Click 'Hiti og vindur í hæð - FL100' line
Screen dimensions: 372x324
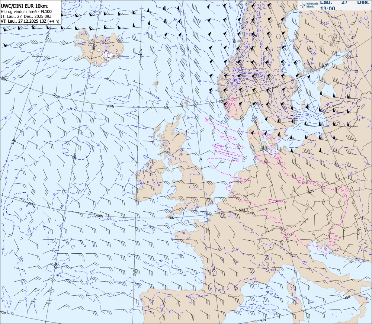(x=26, y=12)
